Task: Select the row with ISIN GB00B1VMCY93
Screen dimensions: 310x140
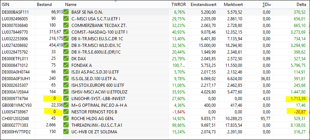Action: (17, 105)
